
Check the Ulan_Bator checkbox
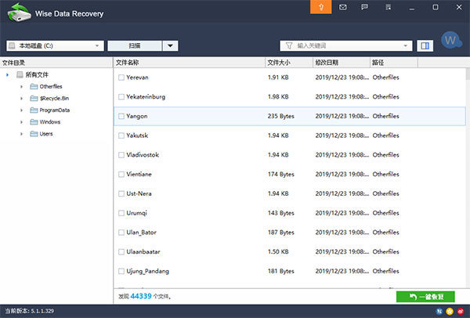pyautogui.click(x=121, y=233)
